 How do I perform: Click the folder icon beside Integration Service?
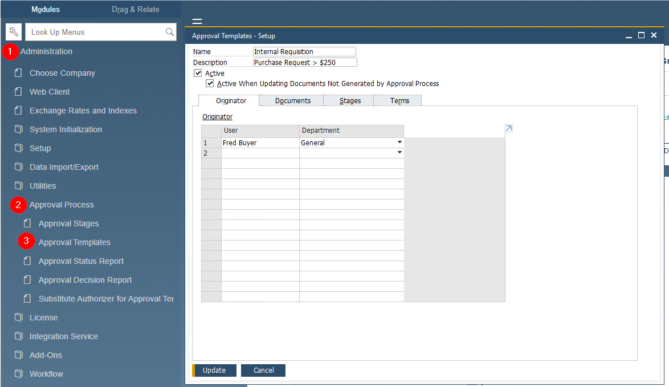[18, 336]
